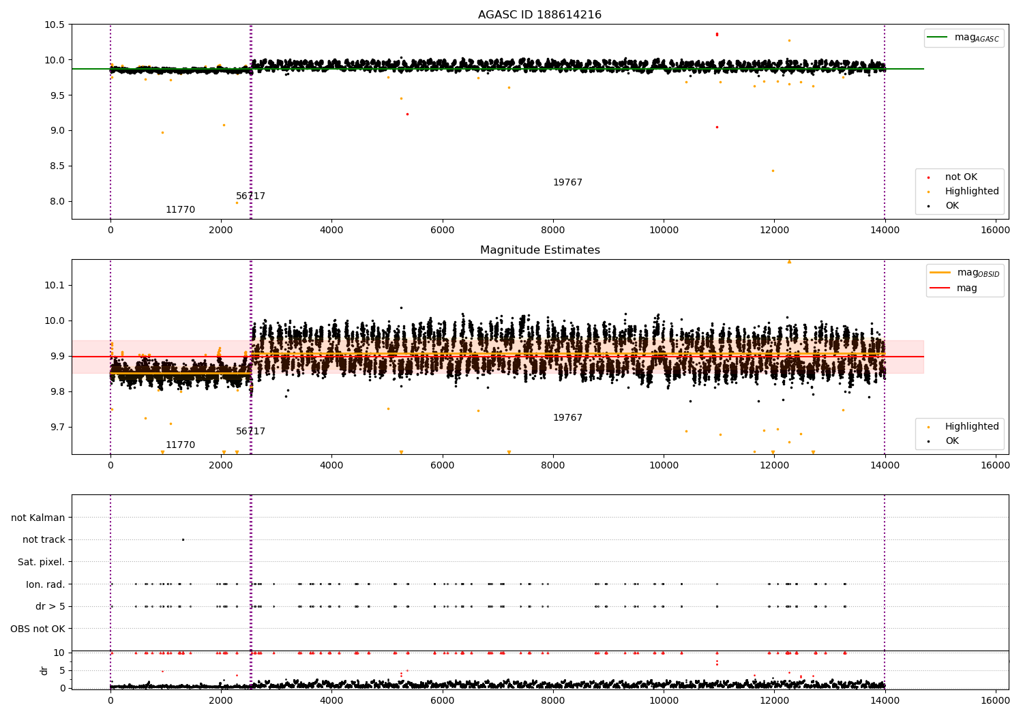
Task: Click "OK" legend entry in AGASC ID plot
Action: point(951,206)
